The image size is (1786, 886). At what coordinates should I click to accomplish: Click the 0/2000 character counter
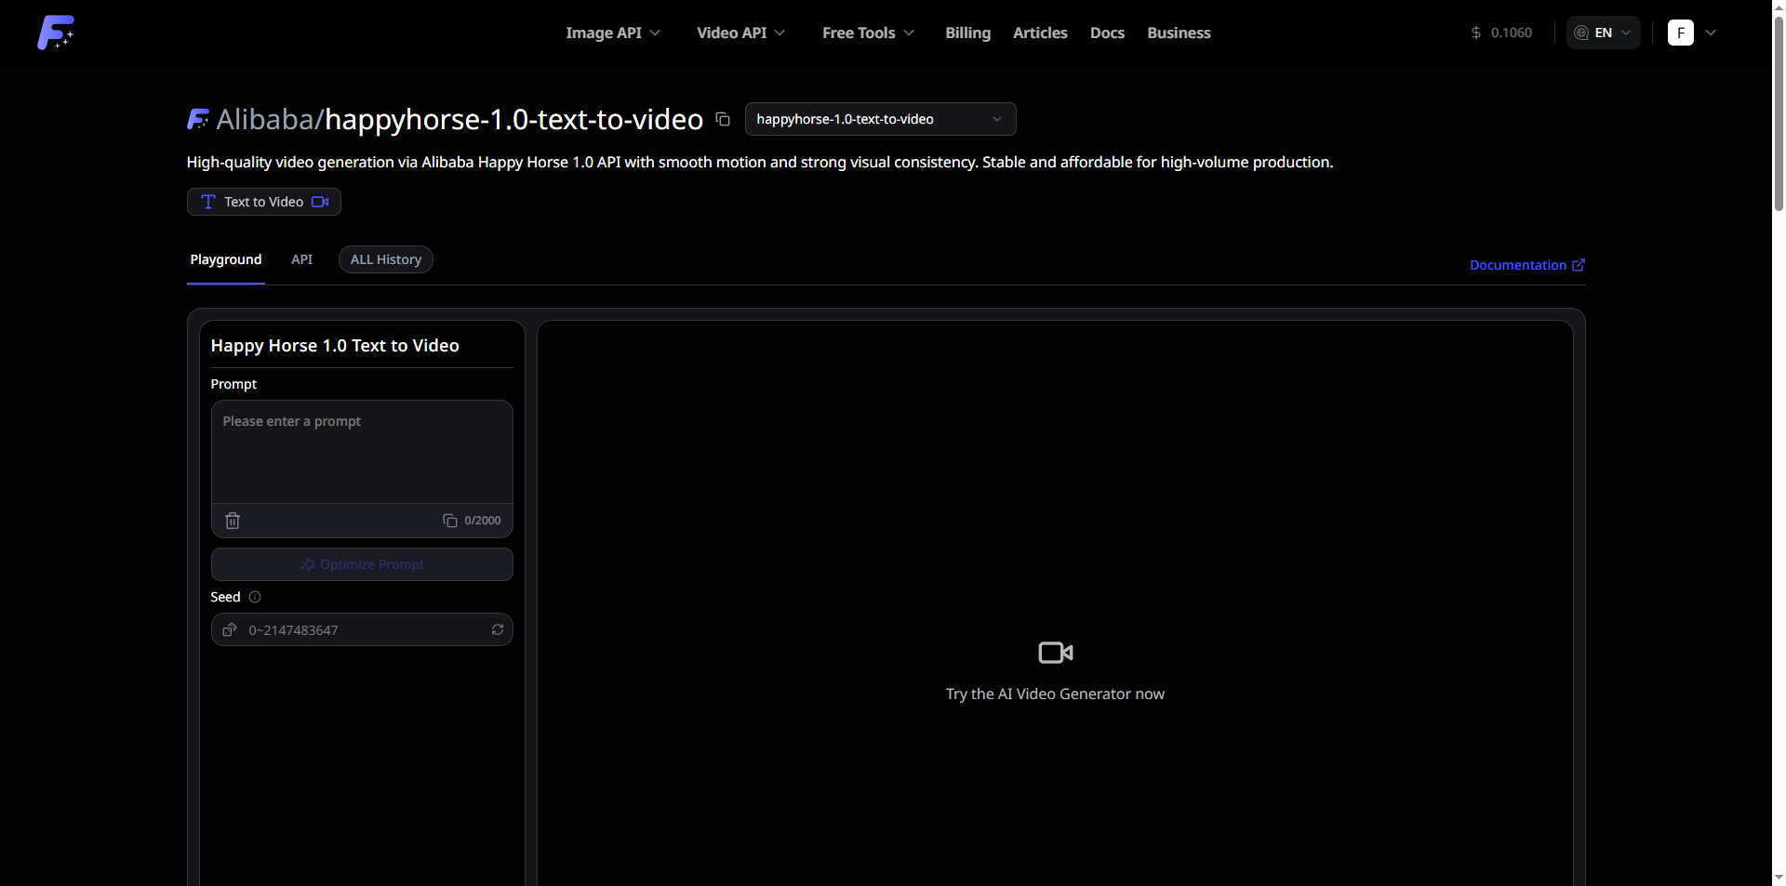482,521
